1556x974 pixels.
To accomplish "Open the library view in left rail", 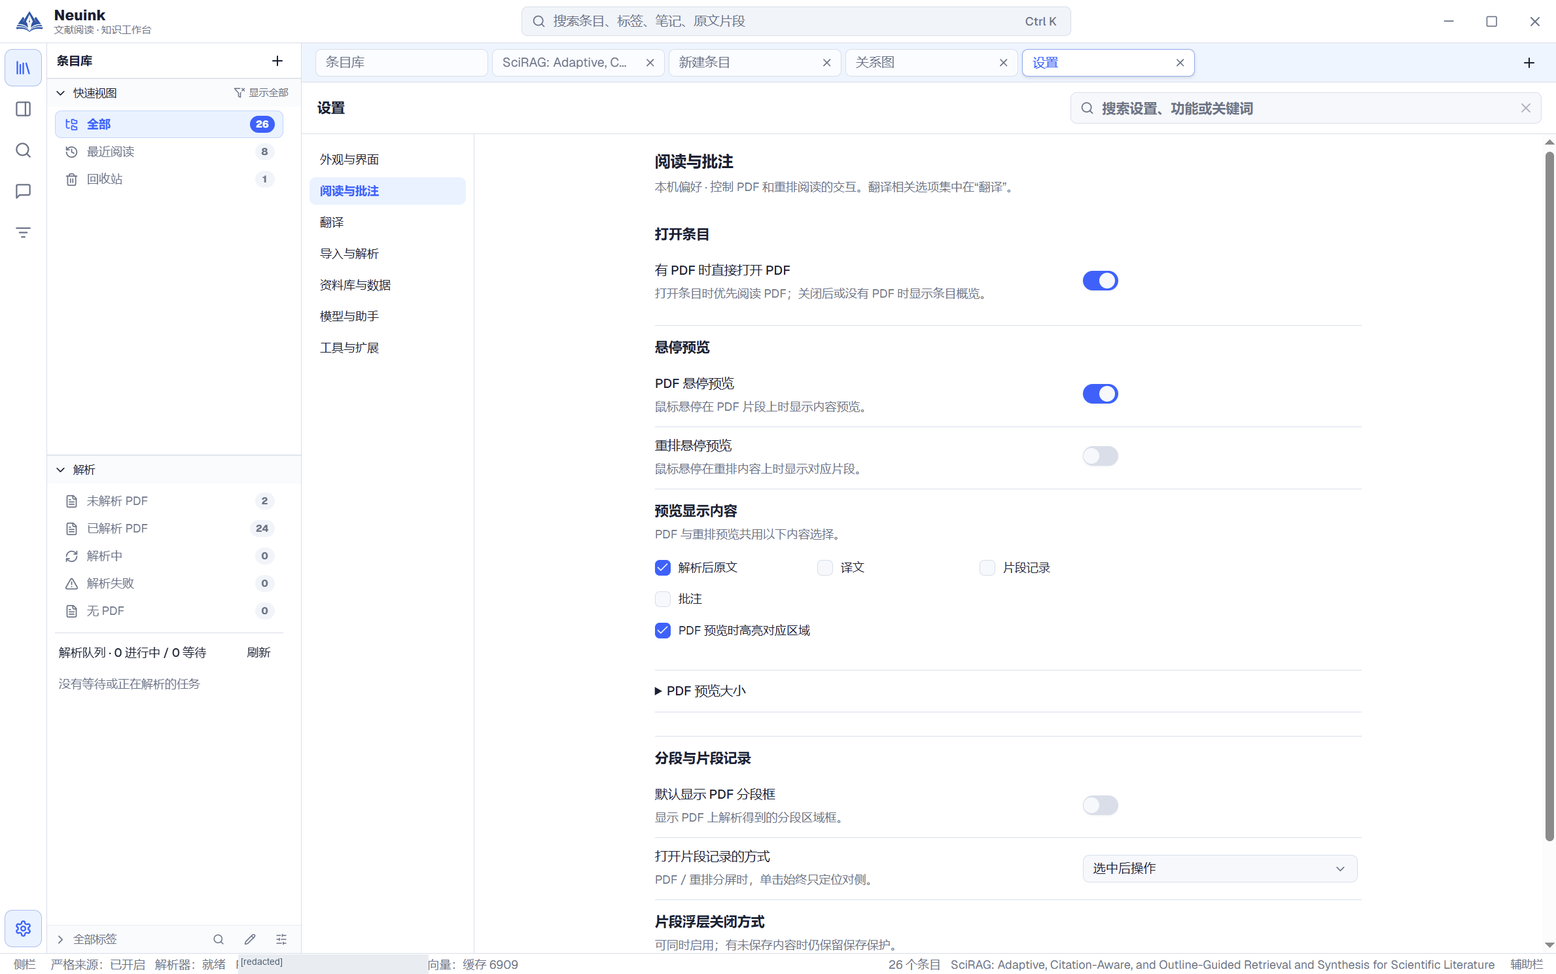I will (x=23, y=68).
